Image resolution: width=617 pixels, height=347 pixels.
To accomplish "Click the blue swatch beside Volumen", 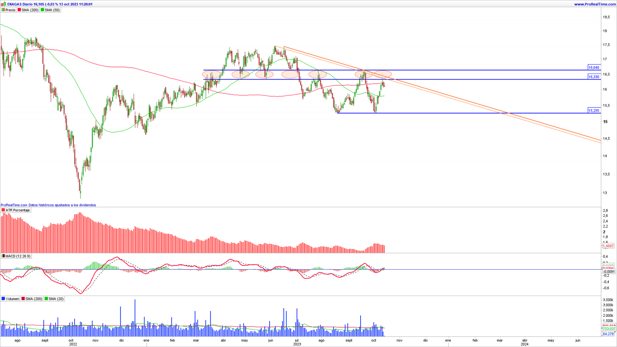I will [3, 299].
